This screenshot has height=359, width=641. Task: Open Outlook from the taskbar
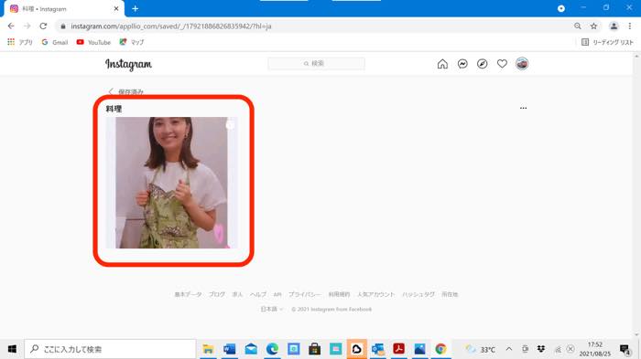point(377,349)
